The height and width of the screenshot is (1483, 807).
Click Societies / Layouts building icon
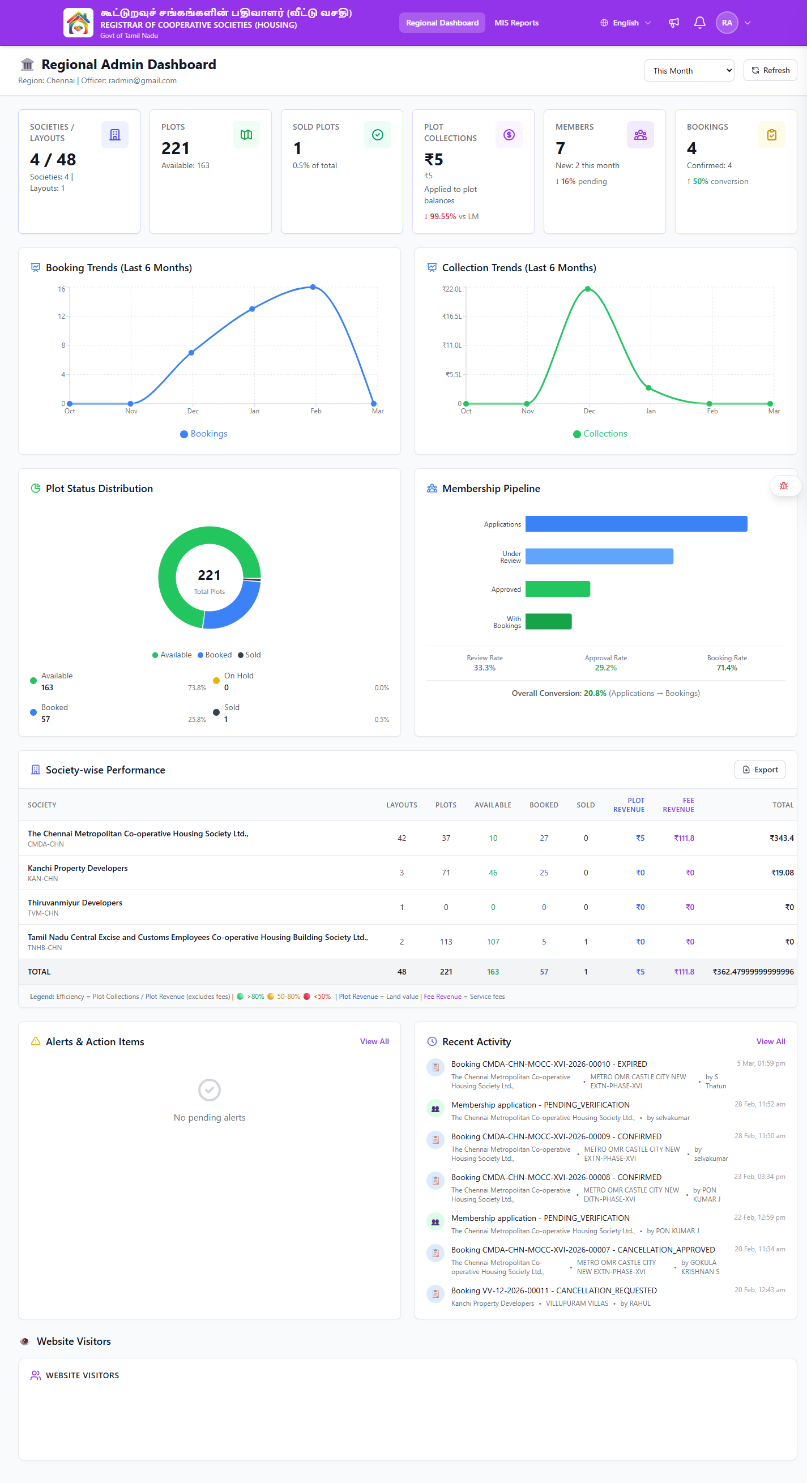coord(115,135)
